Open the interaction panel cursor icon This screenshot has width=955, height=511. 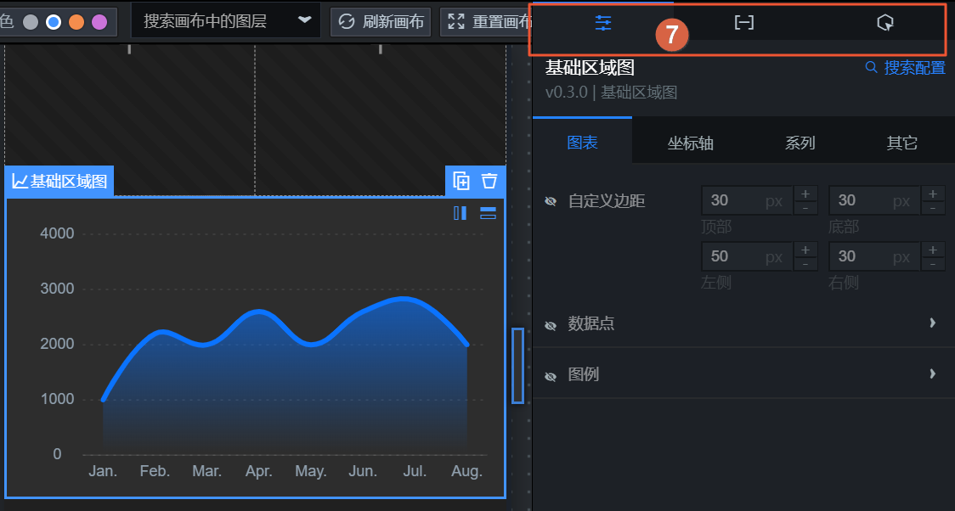(x=885, y=23)
